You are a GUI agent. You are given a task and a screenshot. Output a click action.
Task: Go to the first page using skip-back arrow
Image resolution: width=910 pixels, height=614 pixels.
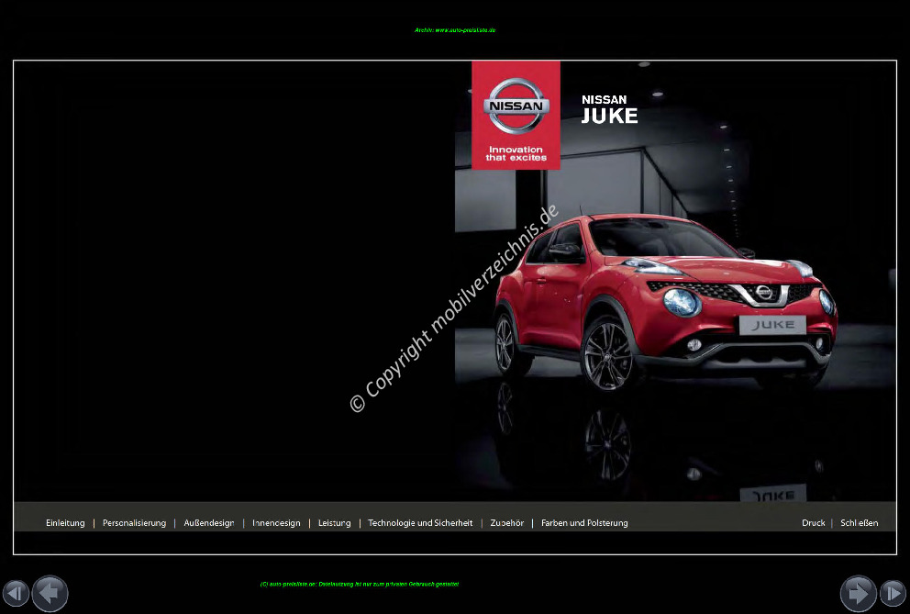point(16,594)
